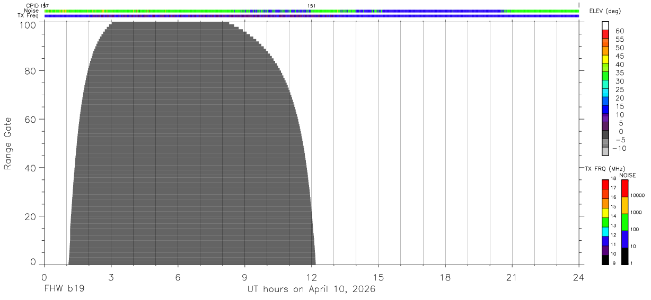The image size is (651, 300).
Task: Click Range Gate axis tick label '20'
Action: pos(31,216)
